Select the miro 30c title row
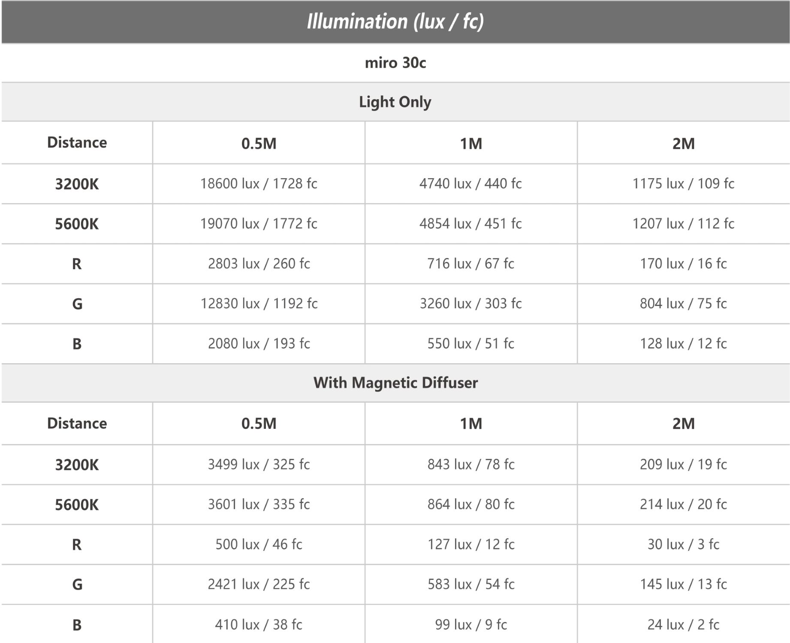Viewport: 790px width, 643px height. click(395, 63)
